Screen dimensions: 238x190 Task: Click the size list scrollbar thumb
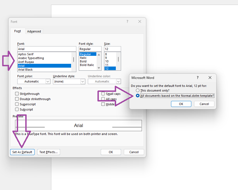(x=118, y=59)
